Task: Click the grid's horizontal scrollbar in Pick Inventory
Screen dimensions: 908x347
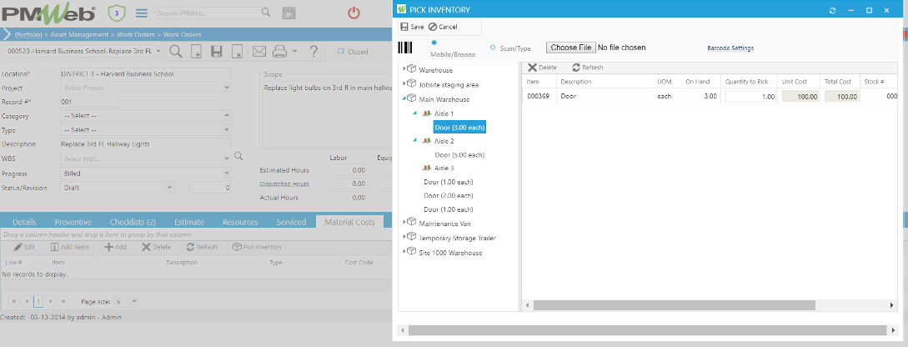Action: point(674,304)
